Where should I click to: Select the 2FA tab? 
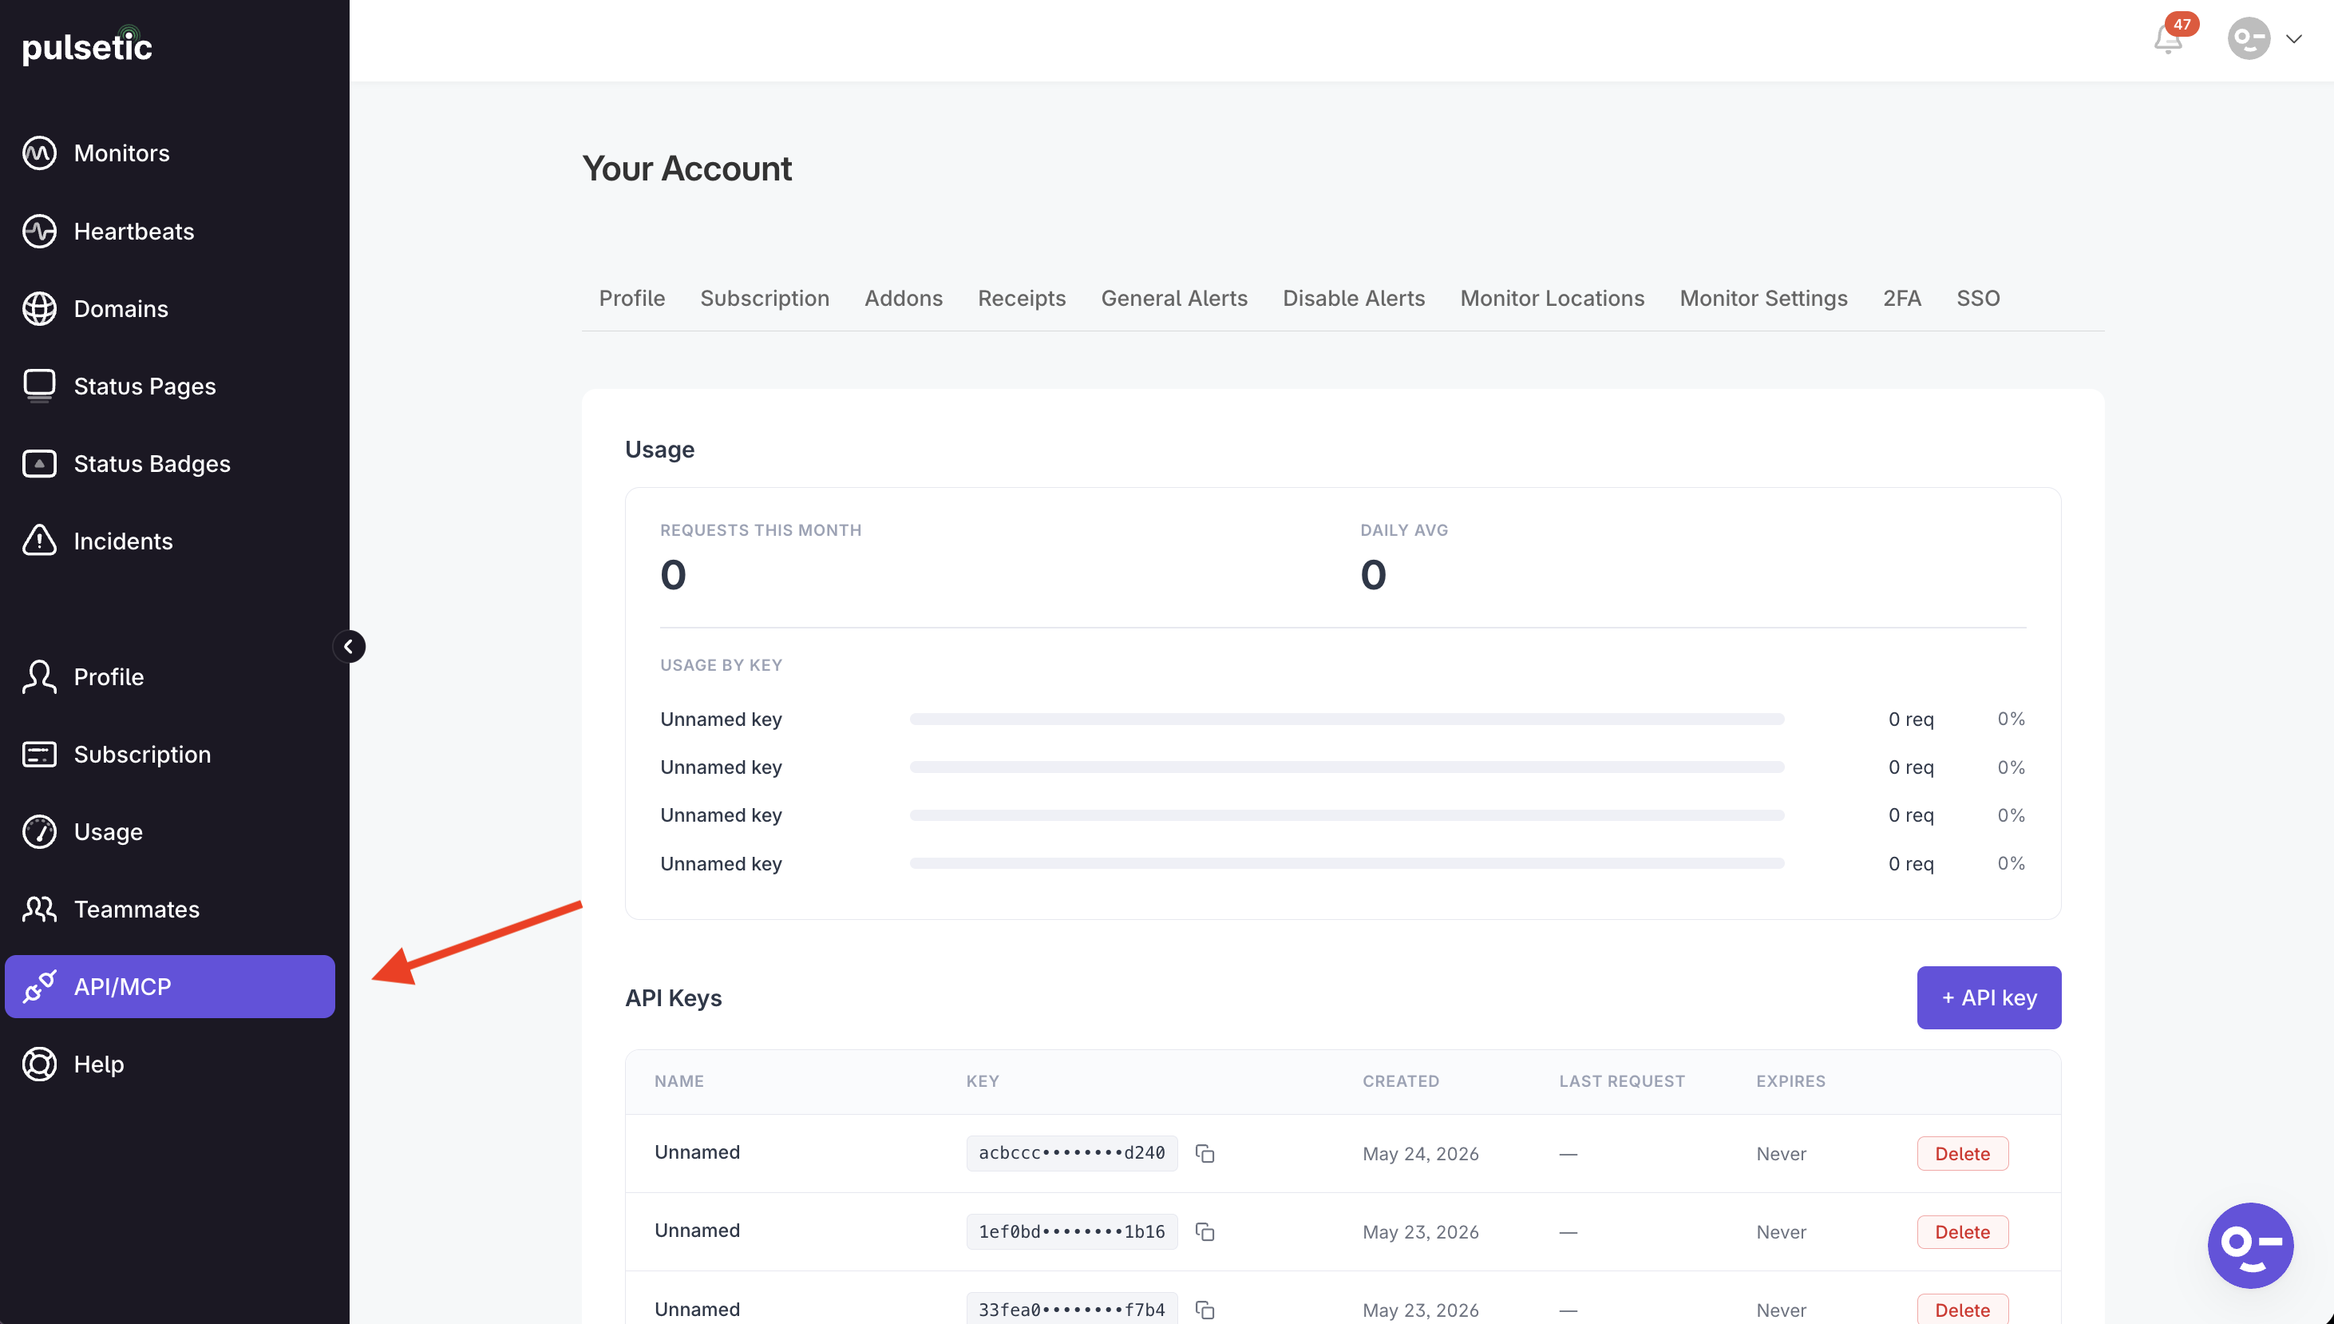pyautogui.click(x=1901, y=299)
